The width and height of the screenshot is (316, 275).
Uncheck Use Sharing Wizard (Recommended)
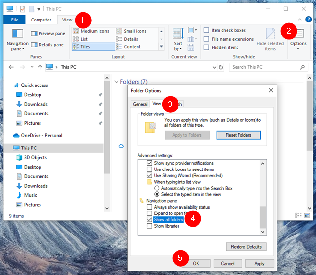coord(149,175)
